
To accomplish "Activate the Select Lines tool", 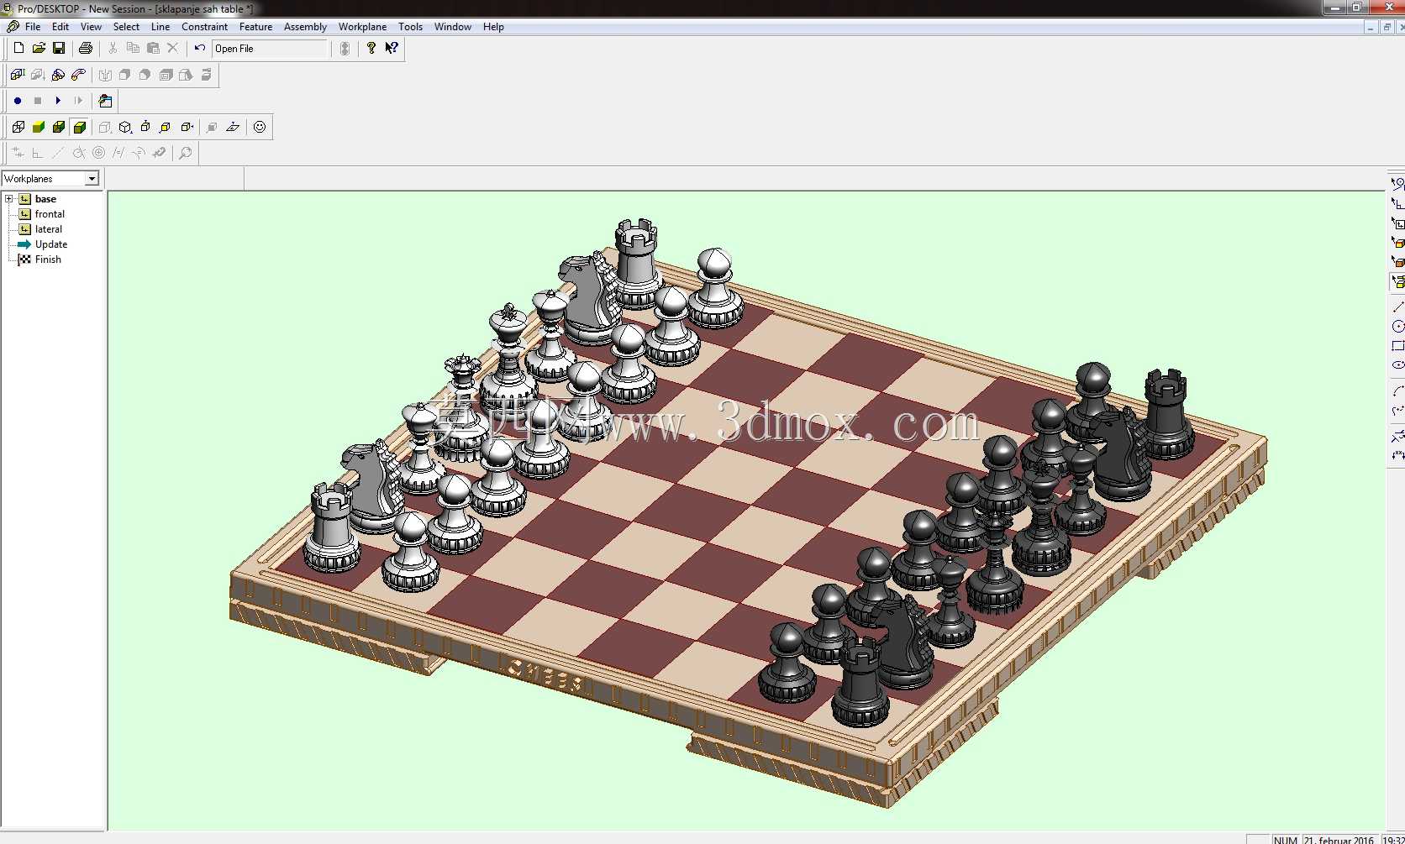I will pos(1397,183).
